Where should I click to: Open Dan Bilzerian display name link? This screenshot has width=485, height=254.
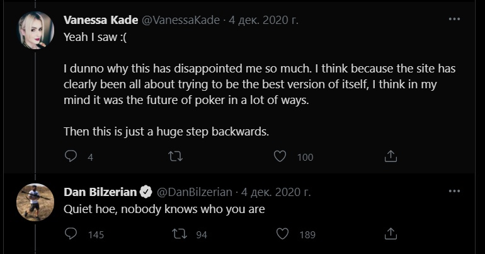(x=100, y=192)
